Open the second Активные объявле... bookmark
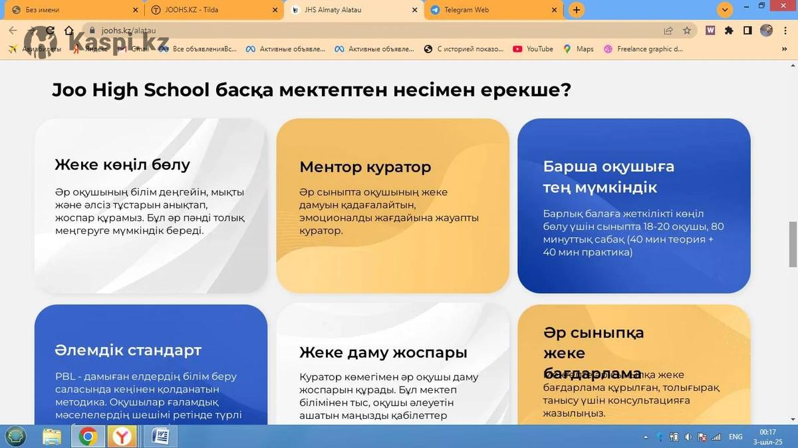The image size is (798, 448). click(x=374, y=49)
